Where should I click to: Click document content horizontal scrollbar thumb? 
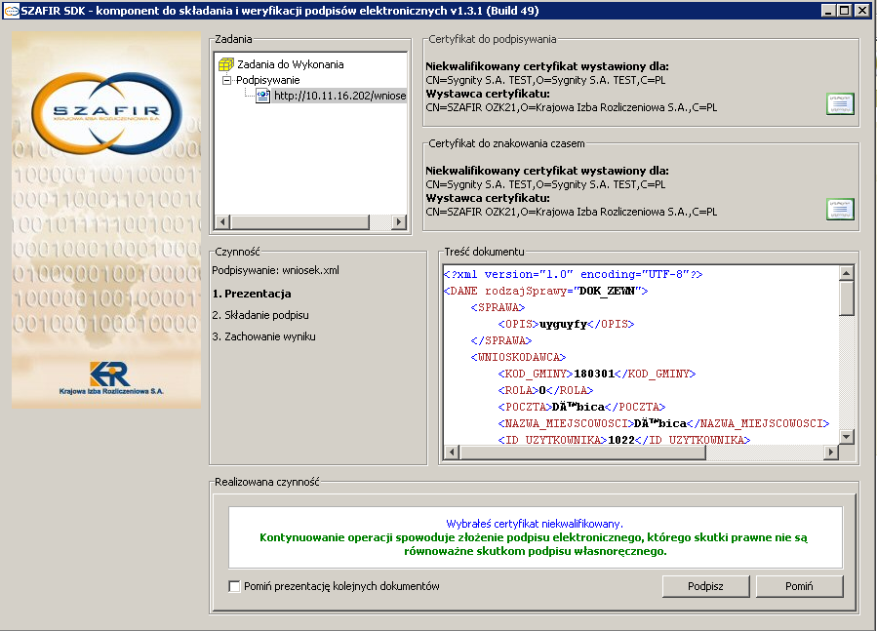582,452
